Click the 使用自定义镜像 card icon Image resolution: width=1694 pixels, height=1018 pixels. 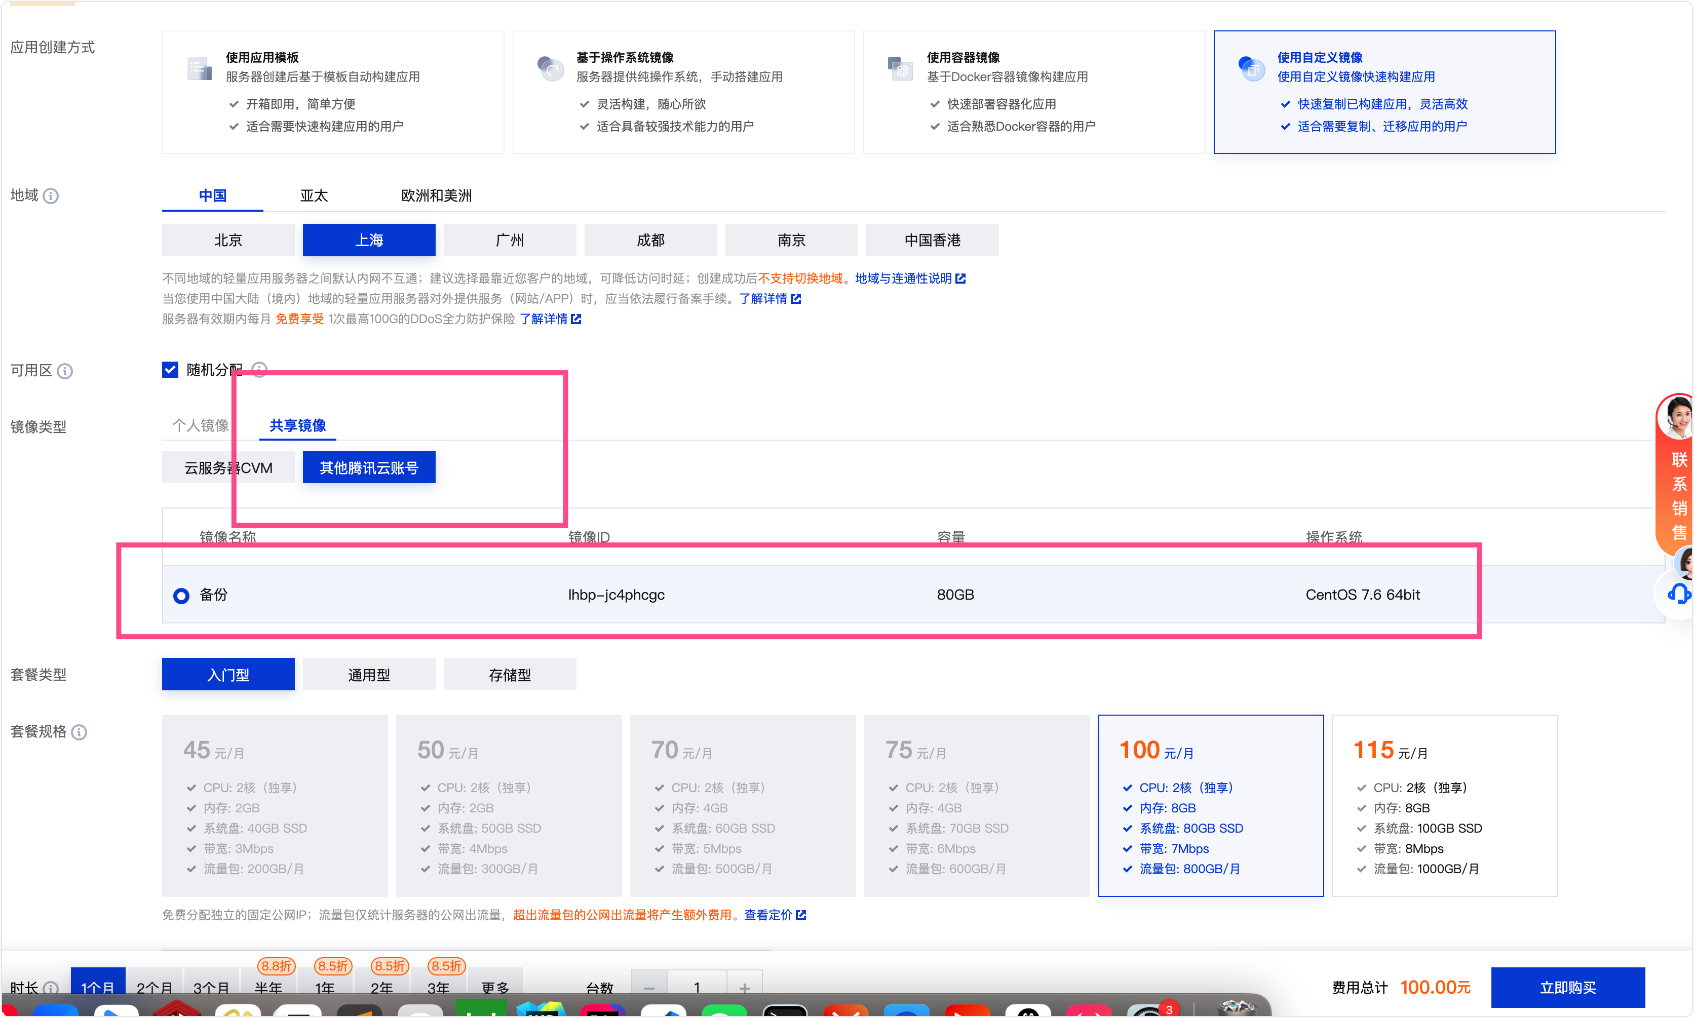click(x=1251, y=68)
